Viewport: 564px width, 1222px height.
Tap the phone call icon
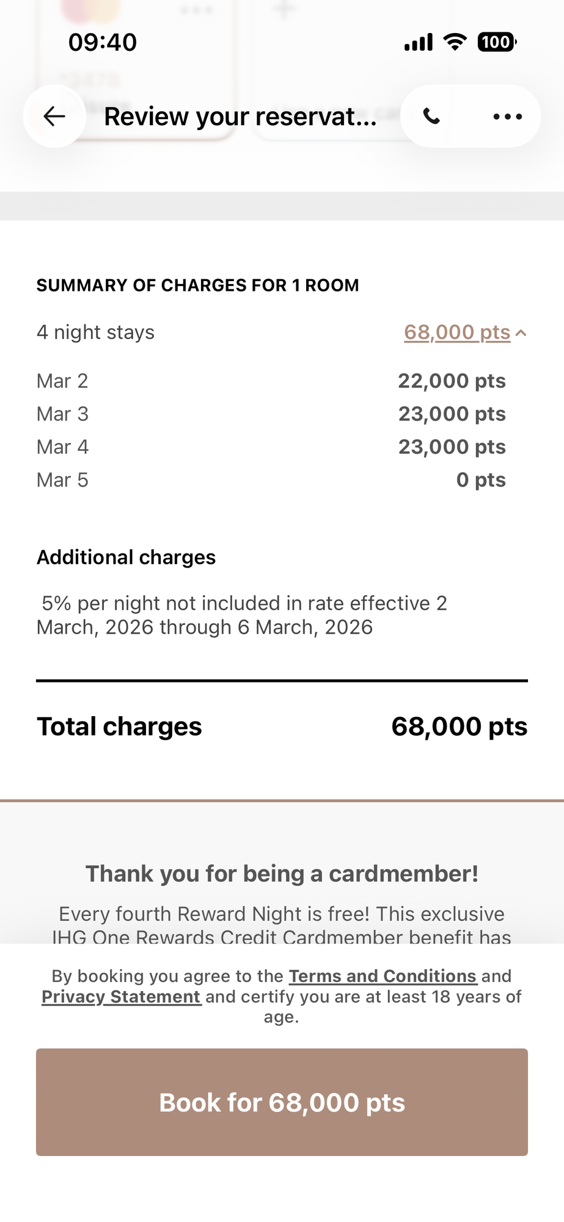pyautogui.click(x=432, y=116)
